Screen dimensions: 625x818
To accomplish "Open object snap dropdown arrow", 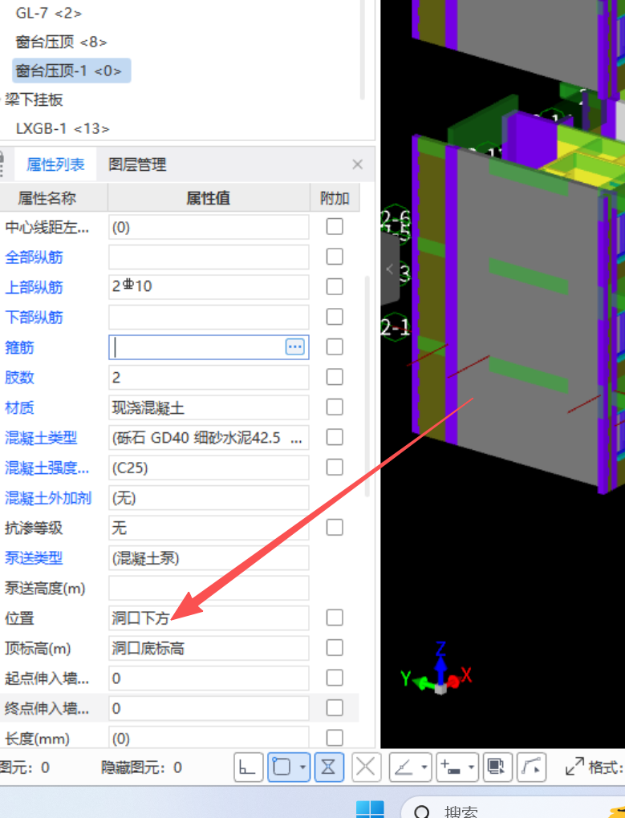I will coord(302,767).
